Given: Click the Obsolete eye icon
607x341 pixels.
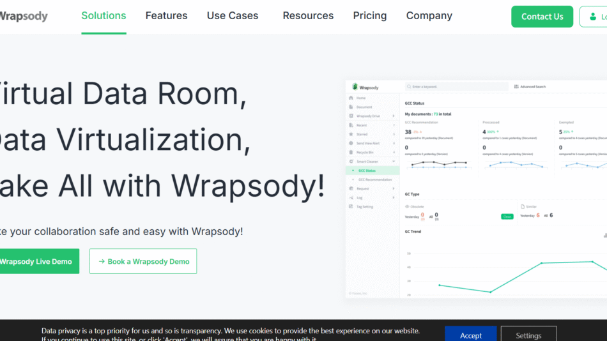Looking at the screenshot, I should click(x=407, y=207).
